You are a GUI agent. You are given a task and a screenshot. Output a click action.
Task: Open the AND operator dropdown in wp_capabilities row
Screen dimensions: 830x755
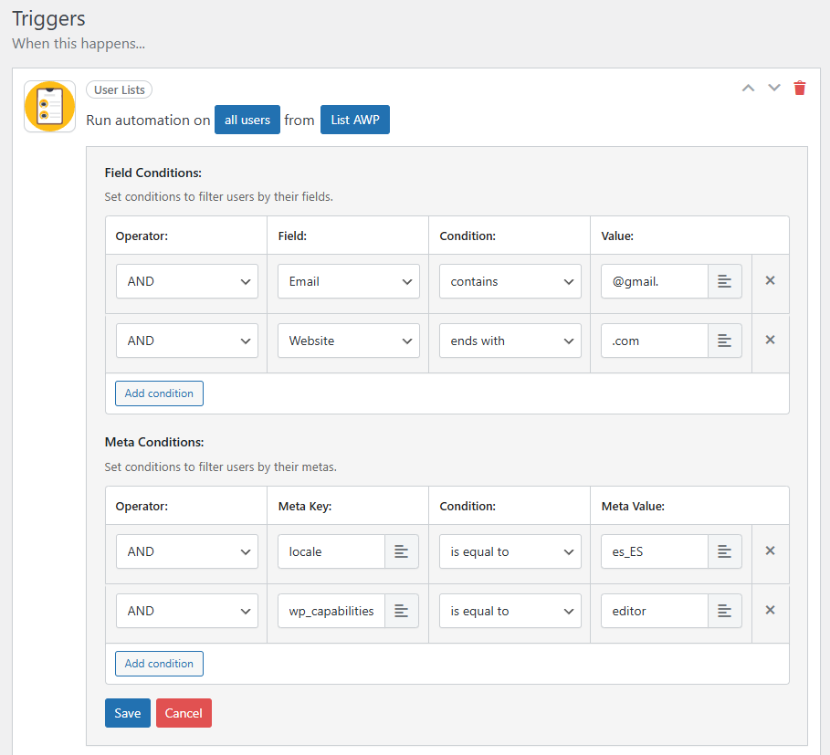187,611
